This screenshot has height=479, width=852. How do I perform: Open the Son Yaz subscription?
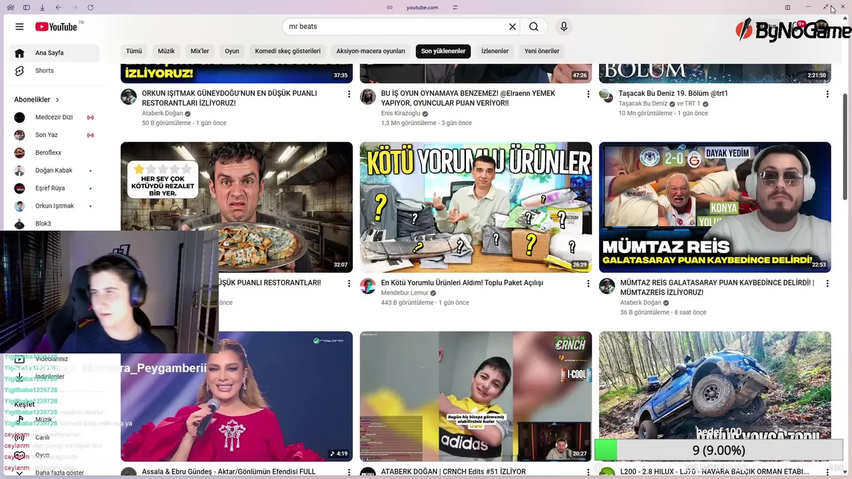click(54, 135)
